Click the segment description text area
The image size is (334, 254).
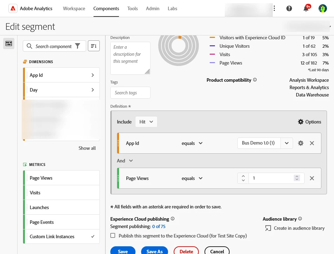[x=130, y=58]
